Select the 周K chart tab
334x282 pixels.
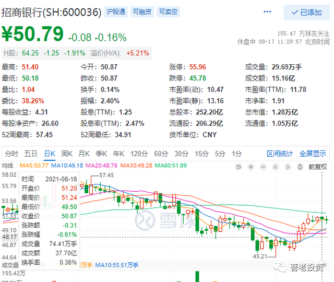click(67, 154)
